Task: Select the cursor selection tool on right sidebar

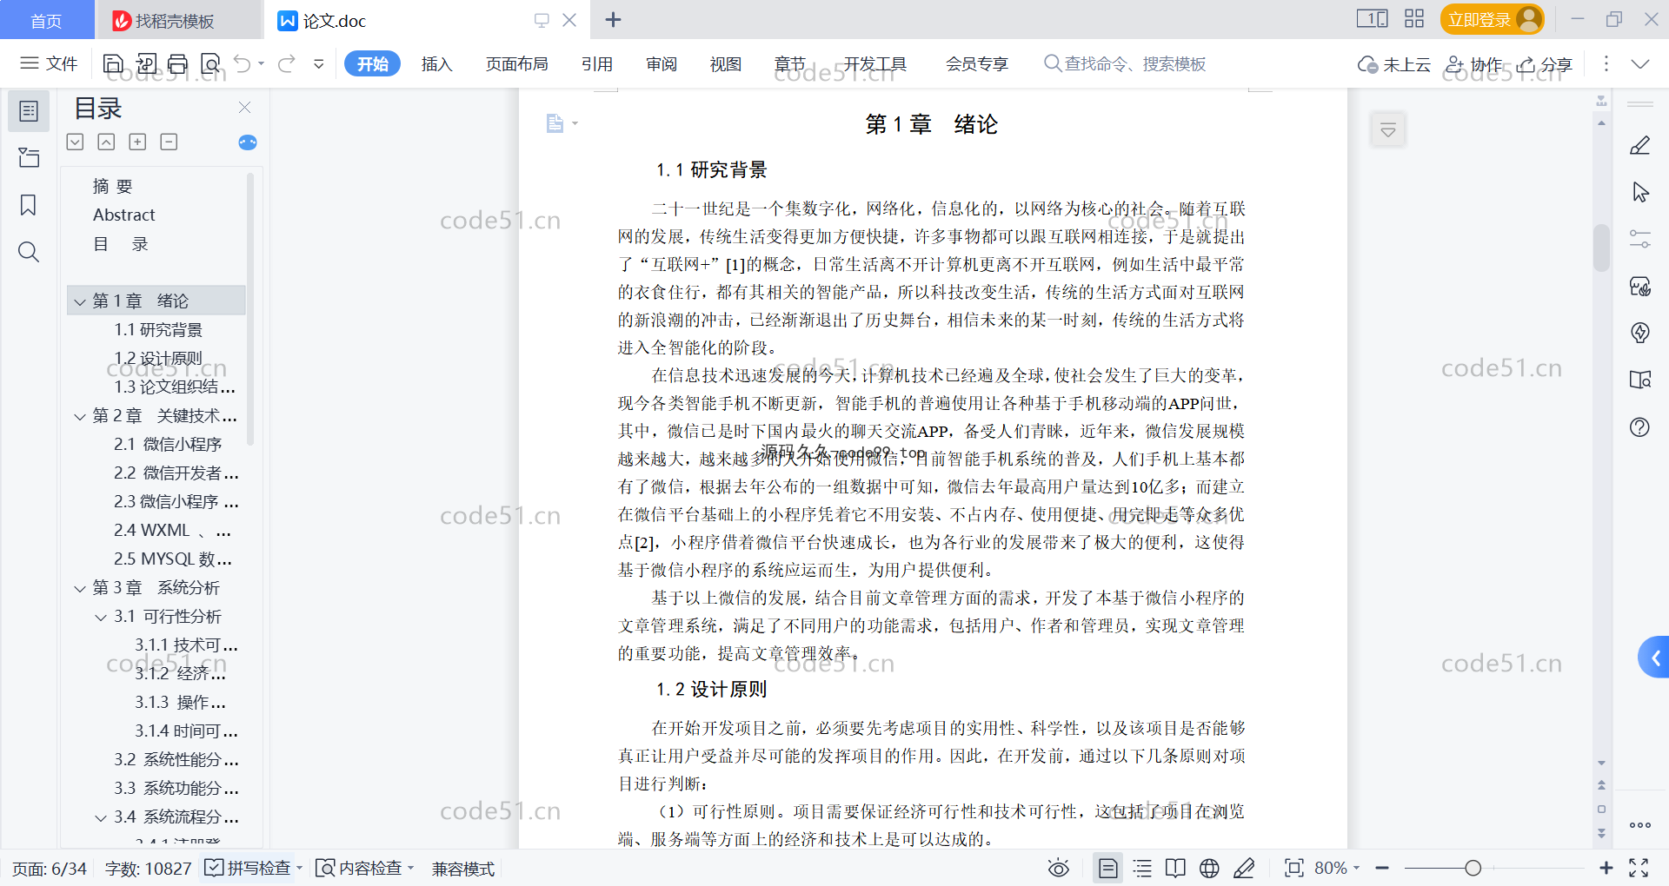Action: (1639, 192)
